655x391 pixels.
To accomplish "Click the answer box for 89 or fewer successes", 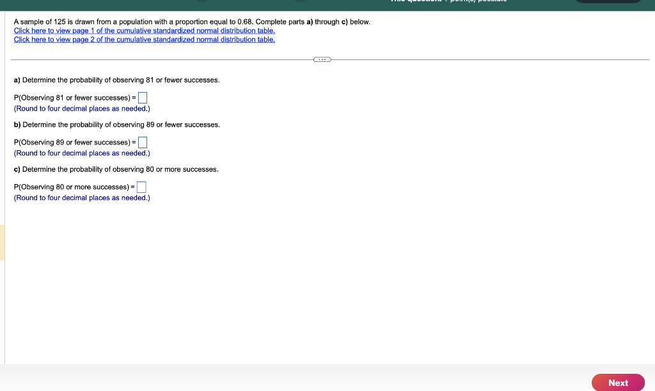I will click(143, 142).
